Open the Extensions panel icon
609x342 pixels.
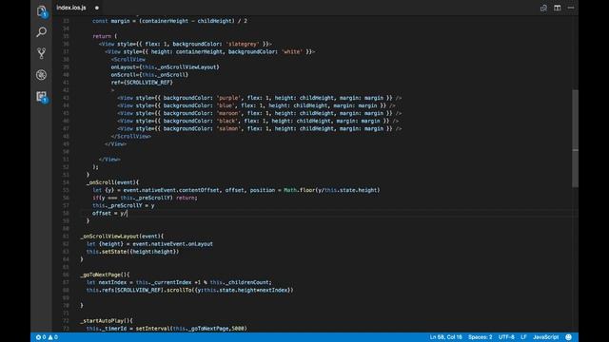click(x=41, y=96)
